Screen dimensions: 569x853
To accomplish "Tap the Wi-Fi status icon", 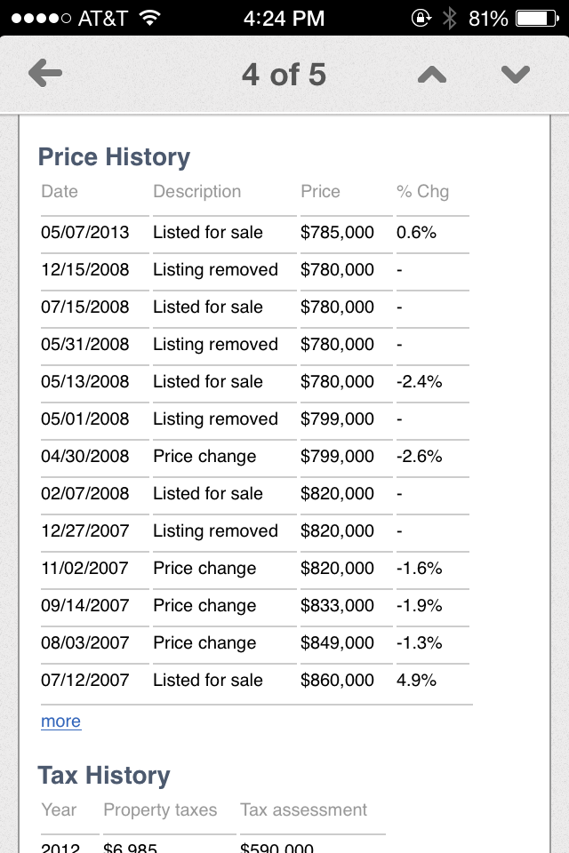I will pyautogui.click(x=149, y=18).
